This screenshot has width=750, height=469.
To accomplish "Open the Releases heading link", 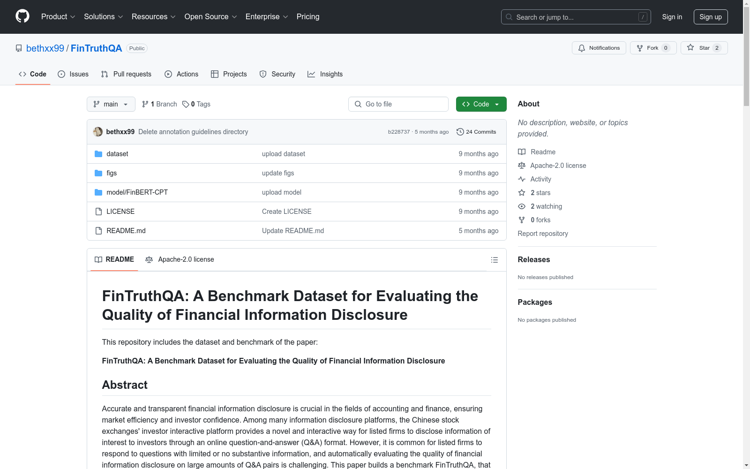I will 534,259.
